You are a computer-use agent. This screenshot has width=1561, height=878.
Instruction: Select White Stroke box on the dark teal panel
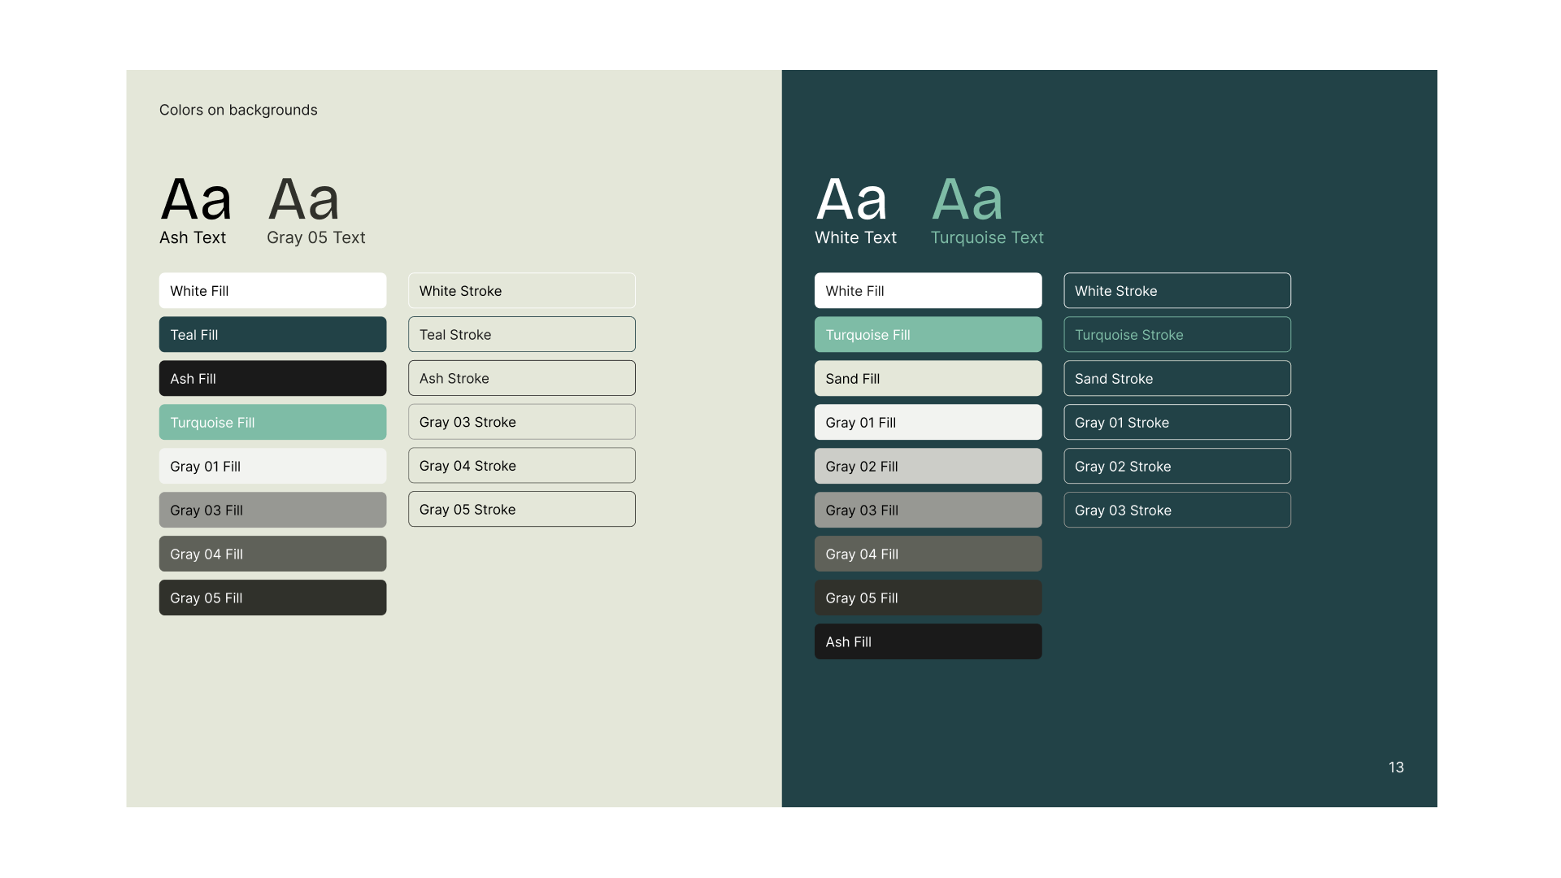tap(1177, 290)
